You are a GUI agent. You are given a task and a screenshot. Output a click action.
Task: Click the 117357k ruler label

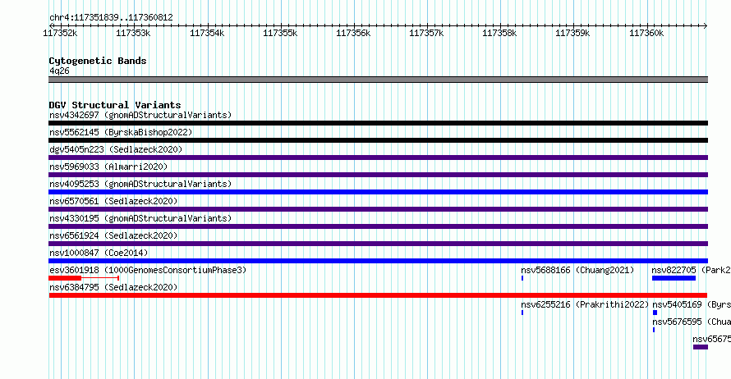click(426, 33)
